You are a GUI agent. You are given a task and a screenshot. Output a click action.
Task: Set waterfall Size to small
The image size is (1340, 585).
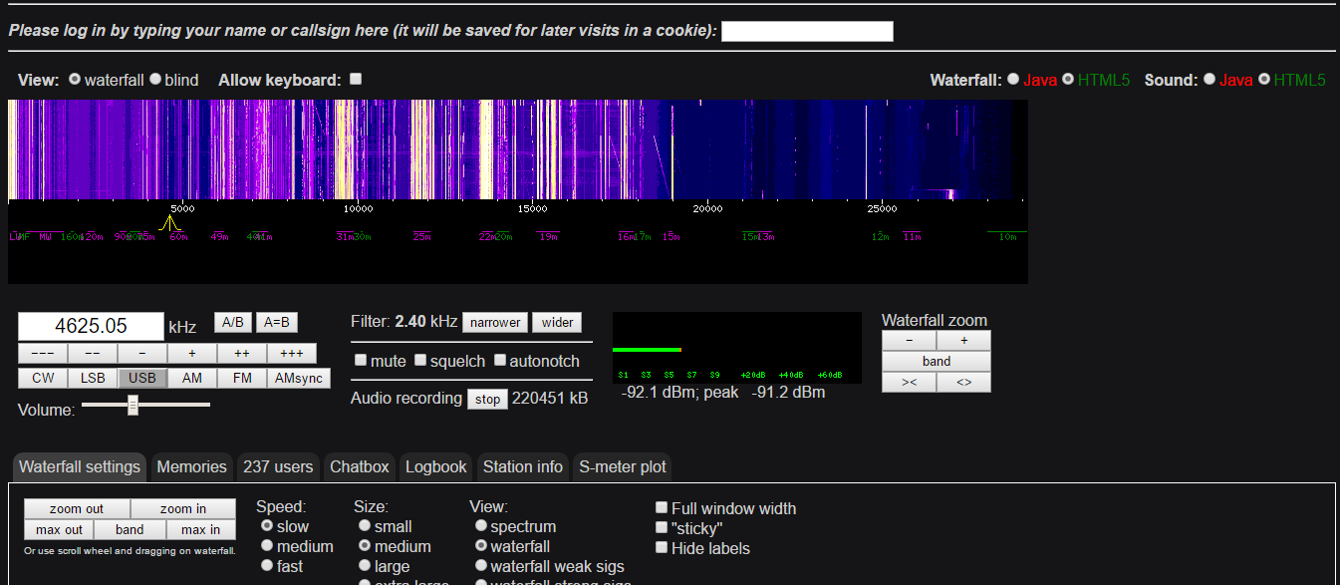(x=365, y=525)
